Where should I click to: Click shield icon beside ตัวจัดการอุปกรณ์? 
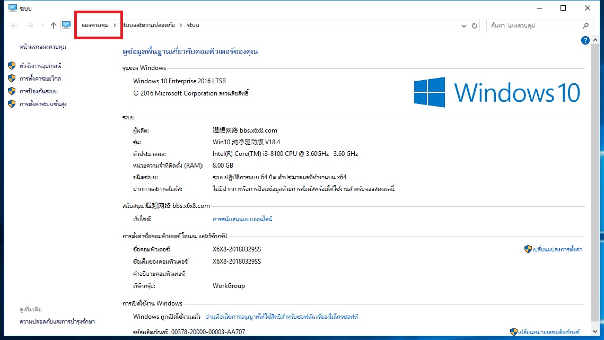click(12, 66)
